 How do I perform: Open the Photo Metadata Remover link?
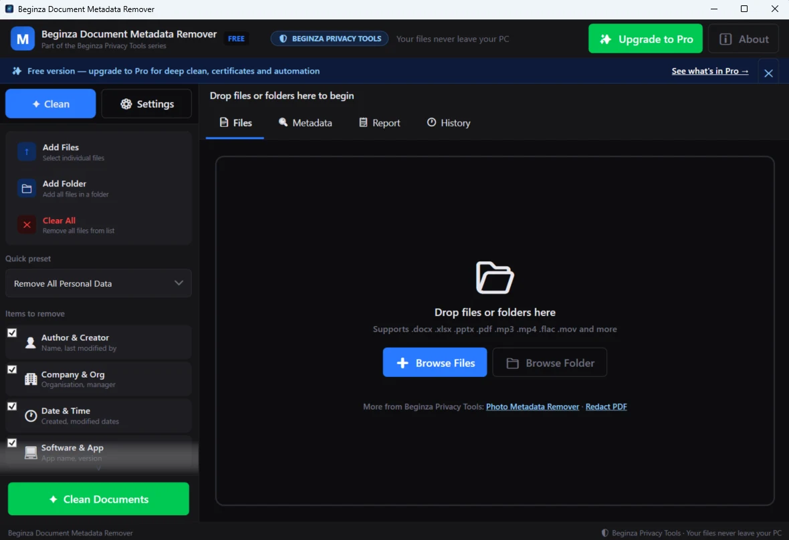click(532, 406)
